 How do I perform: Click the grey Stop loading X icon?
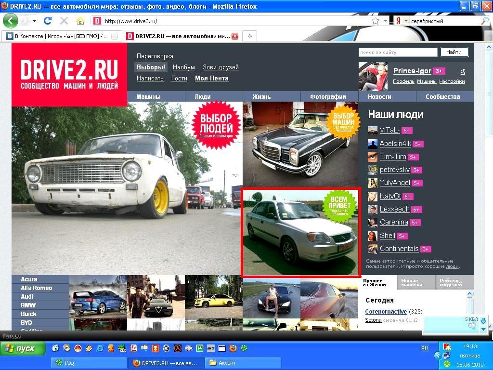pyautogui.click(x=64, y=21)
